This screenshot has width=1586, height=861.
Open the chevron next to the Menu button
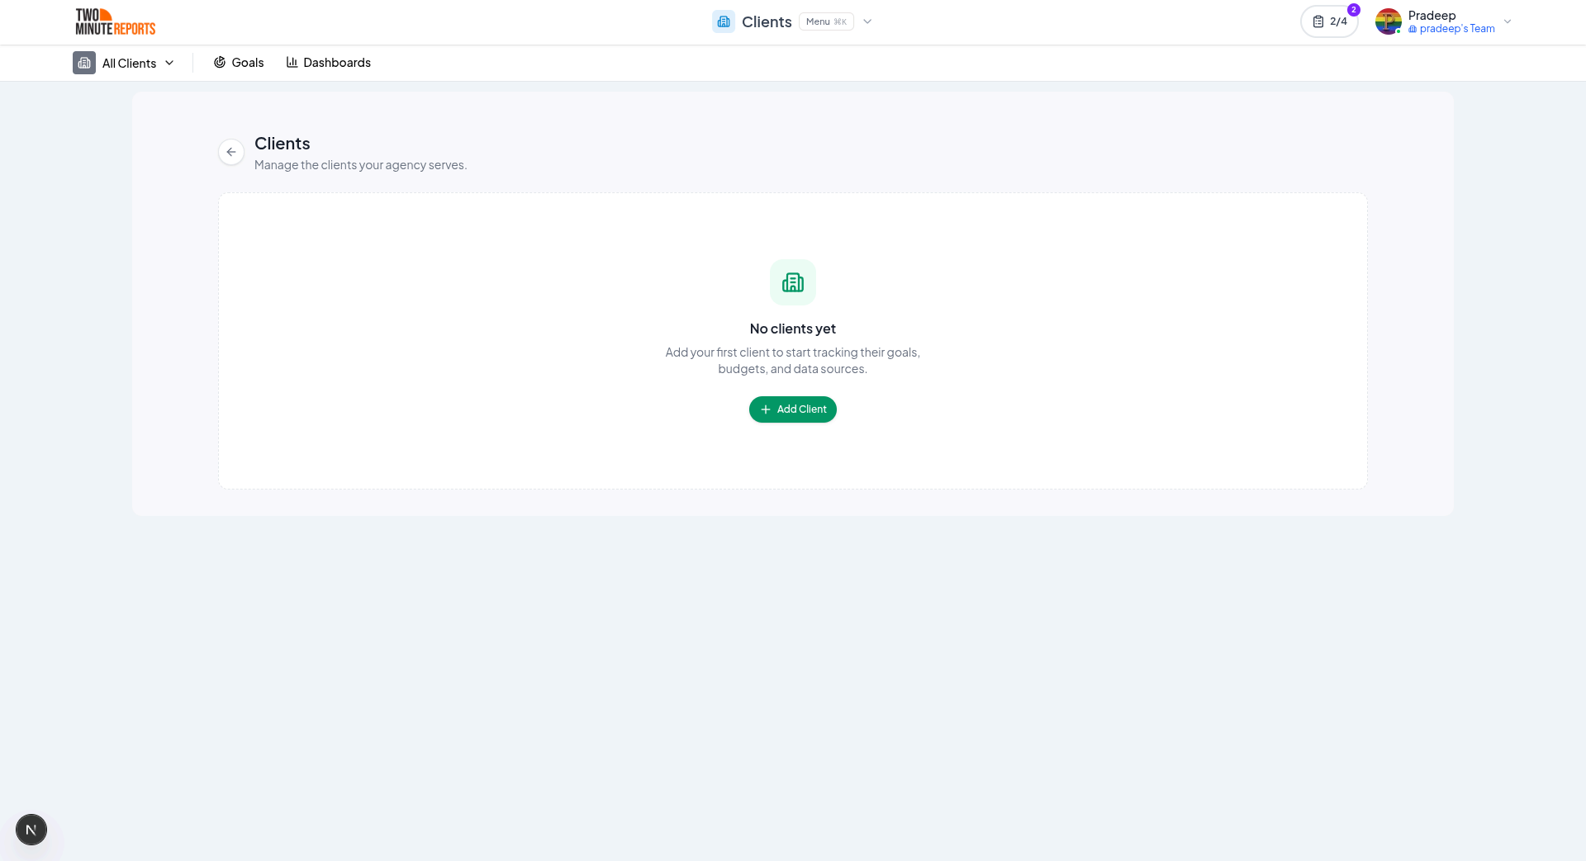[x=867, y=21]
